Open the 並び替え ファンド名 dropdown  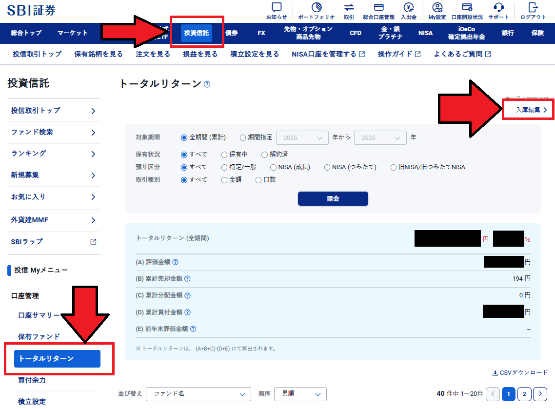198,394
